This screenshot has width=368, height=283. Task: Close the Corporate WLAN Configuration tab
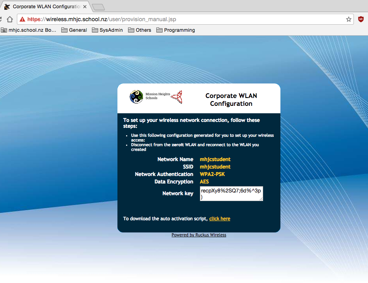tap(85, 7)
